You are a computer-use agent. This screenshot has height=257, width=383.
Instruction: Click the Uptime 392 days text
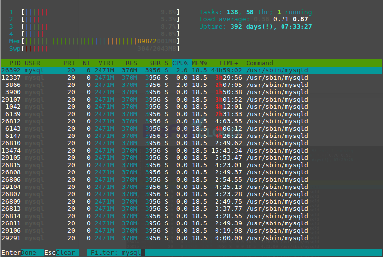pyautogui.click(x=255, y=27)
